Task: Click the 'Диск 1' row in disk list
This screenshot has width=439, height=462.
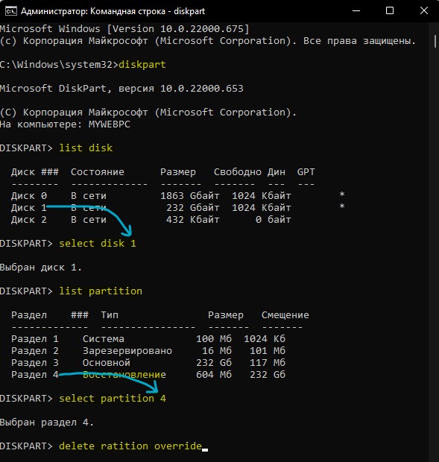Action: tap(178, 208)
